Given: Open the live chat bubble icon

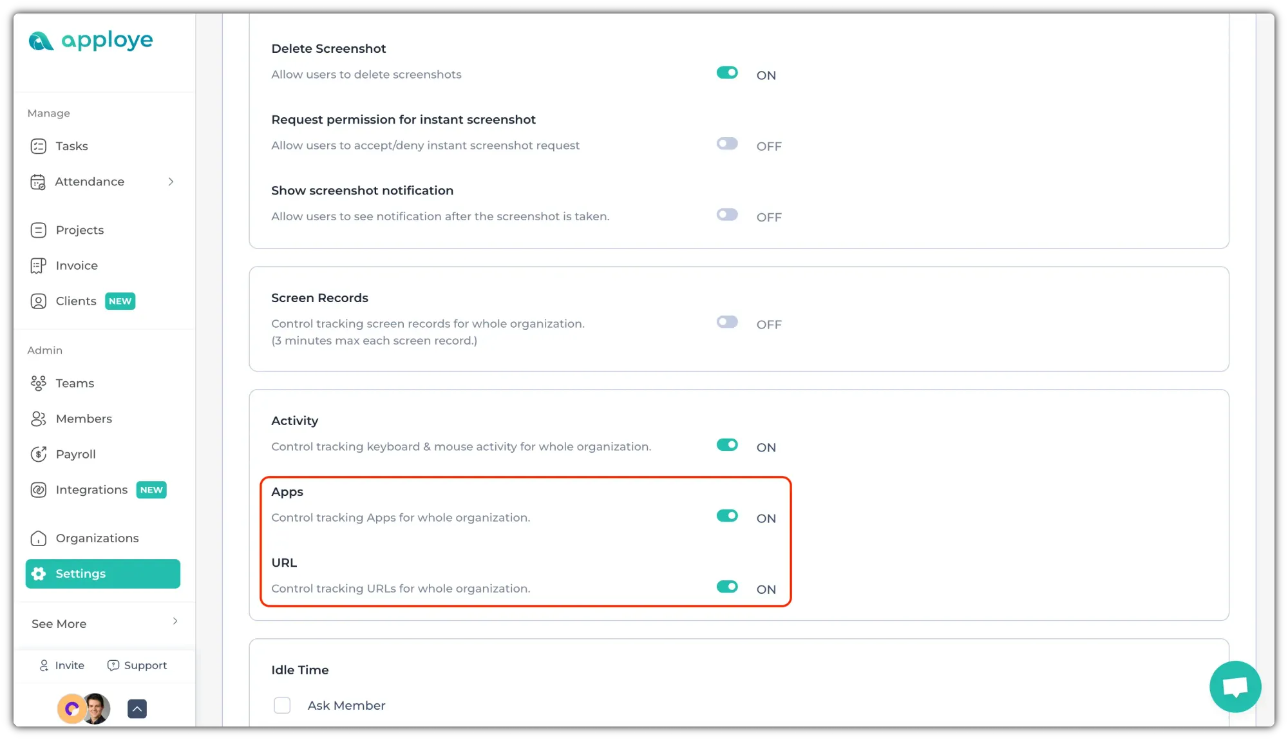Looking at the screenshot, I should coord(1235,687).
